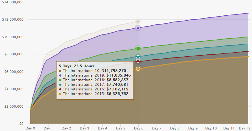Click the Day 7 x-axis label
Viewport: 252px width, 131px height.
pyautogui.click(x=157, y=128)
